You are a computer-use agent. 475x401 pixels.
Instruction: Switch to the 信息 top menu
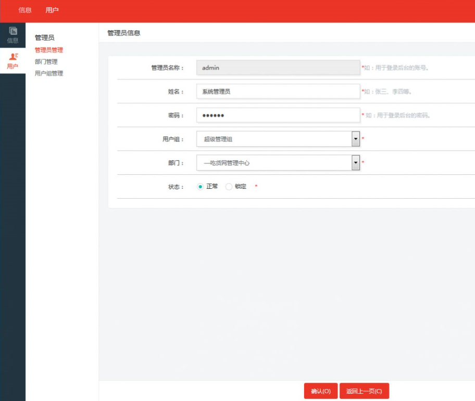[25, 10]
